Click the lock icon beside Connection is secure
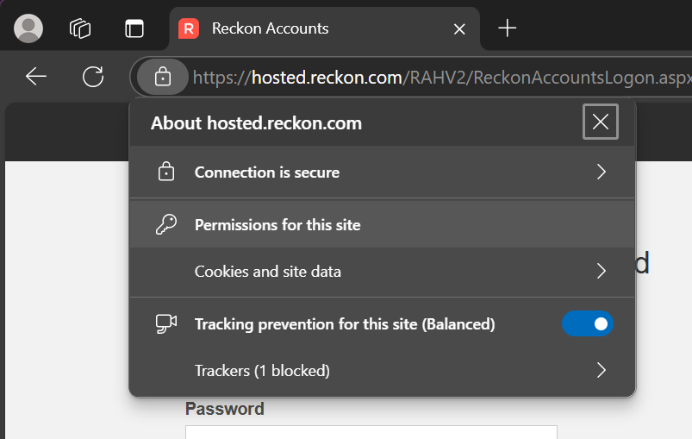Viewport: 692px width, 439px height. pos(166,172)
